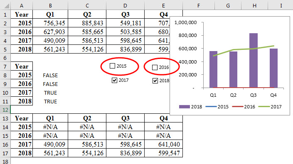This screenshot has height=164, width=293.
Task: Uncheck the 2017 checkbox
Action: (x=114, y=81)
